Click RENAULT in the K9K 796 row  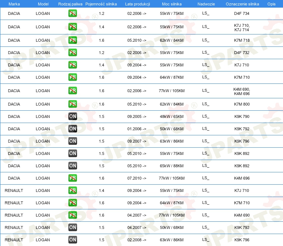[14, 240]
